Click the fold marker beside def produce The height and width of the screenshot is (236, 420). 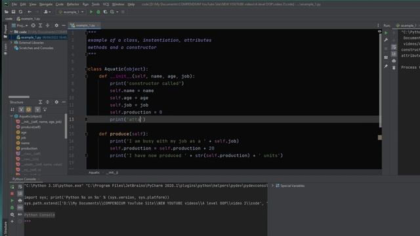pyautogui.click(x=86, y=134)
